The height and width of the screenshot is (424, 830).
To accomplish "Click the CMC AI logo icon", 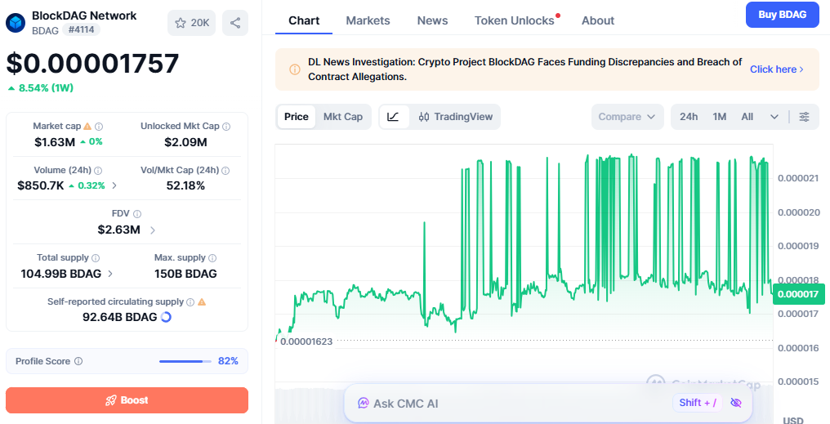I will coord(363,404).
